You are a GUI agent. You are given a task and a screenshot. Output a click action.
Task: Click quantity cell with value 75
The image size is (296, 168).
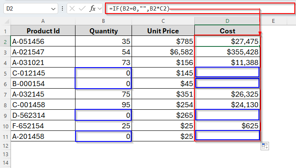pos(103,94)
